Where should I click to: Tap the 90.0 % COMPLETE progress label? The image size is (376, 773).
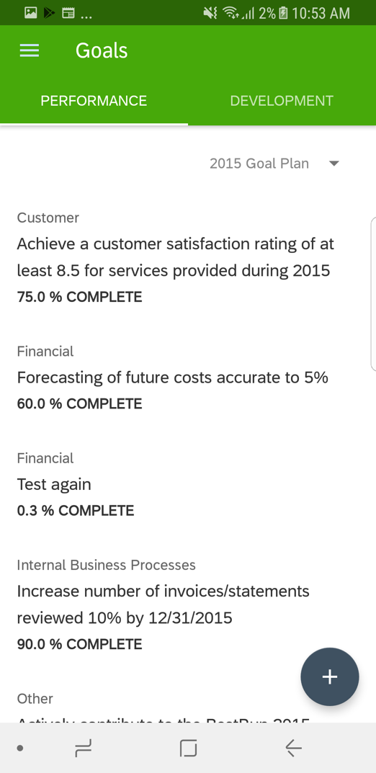pyautogui.click(x=79, y=644)
